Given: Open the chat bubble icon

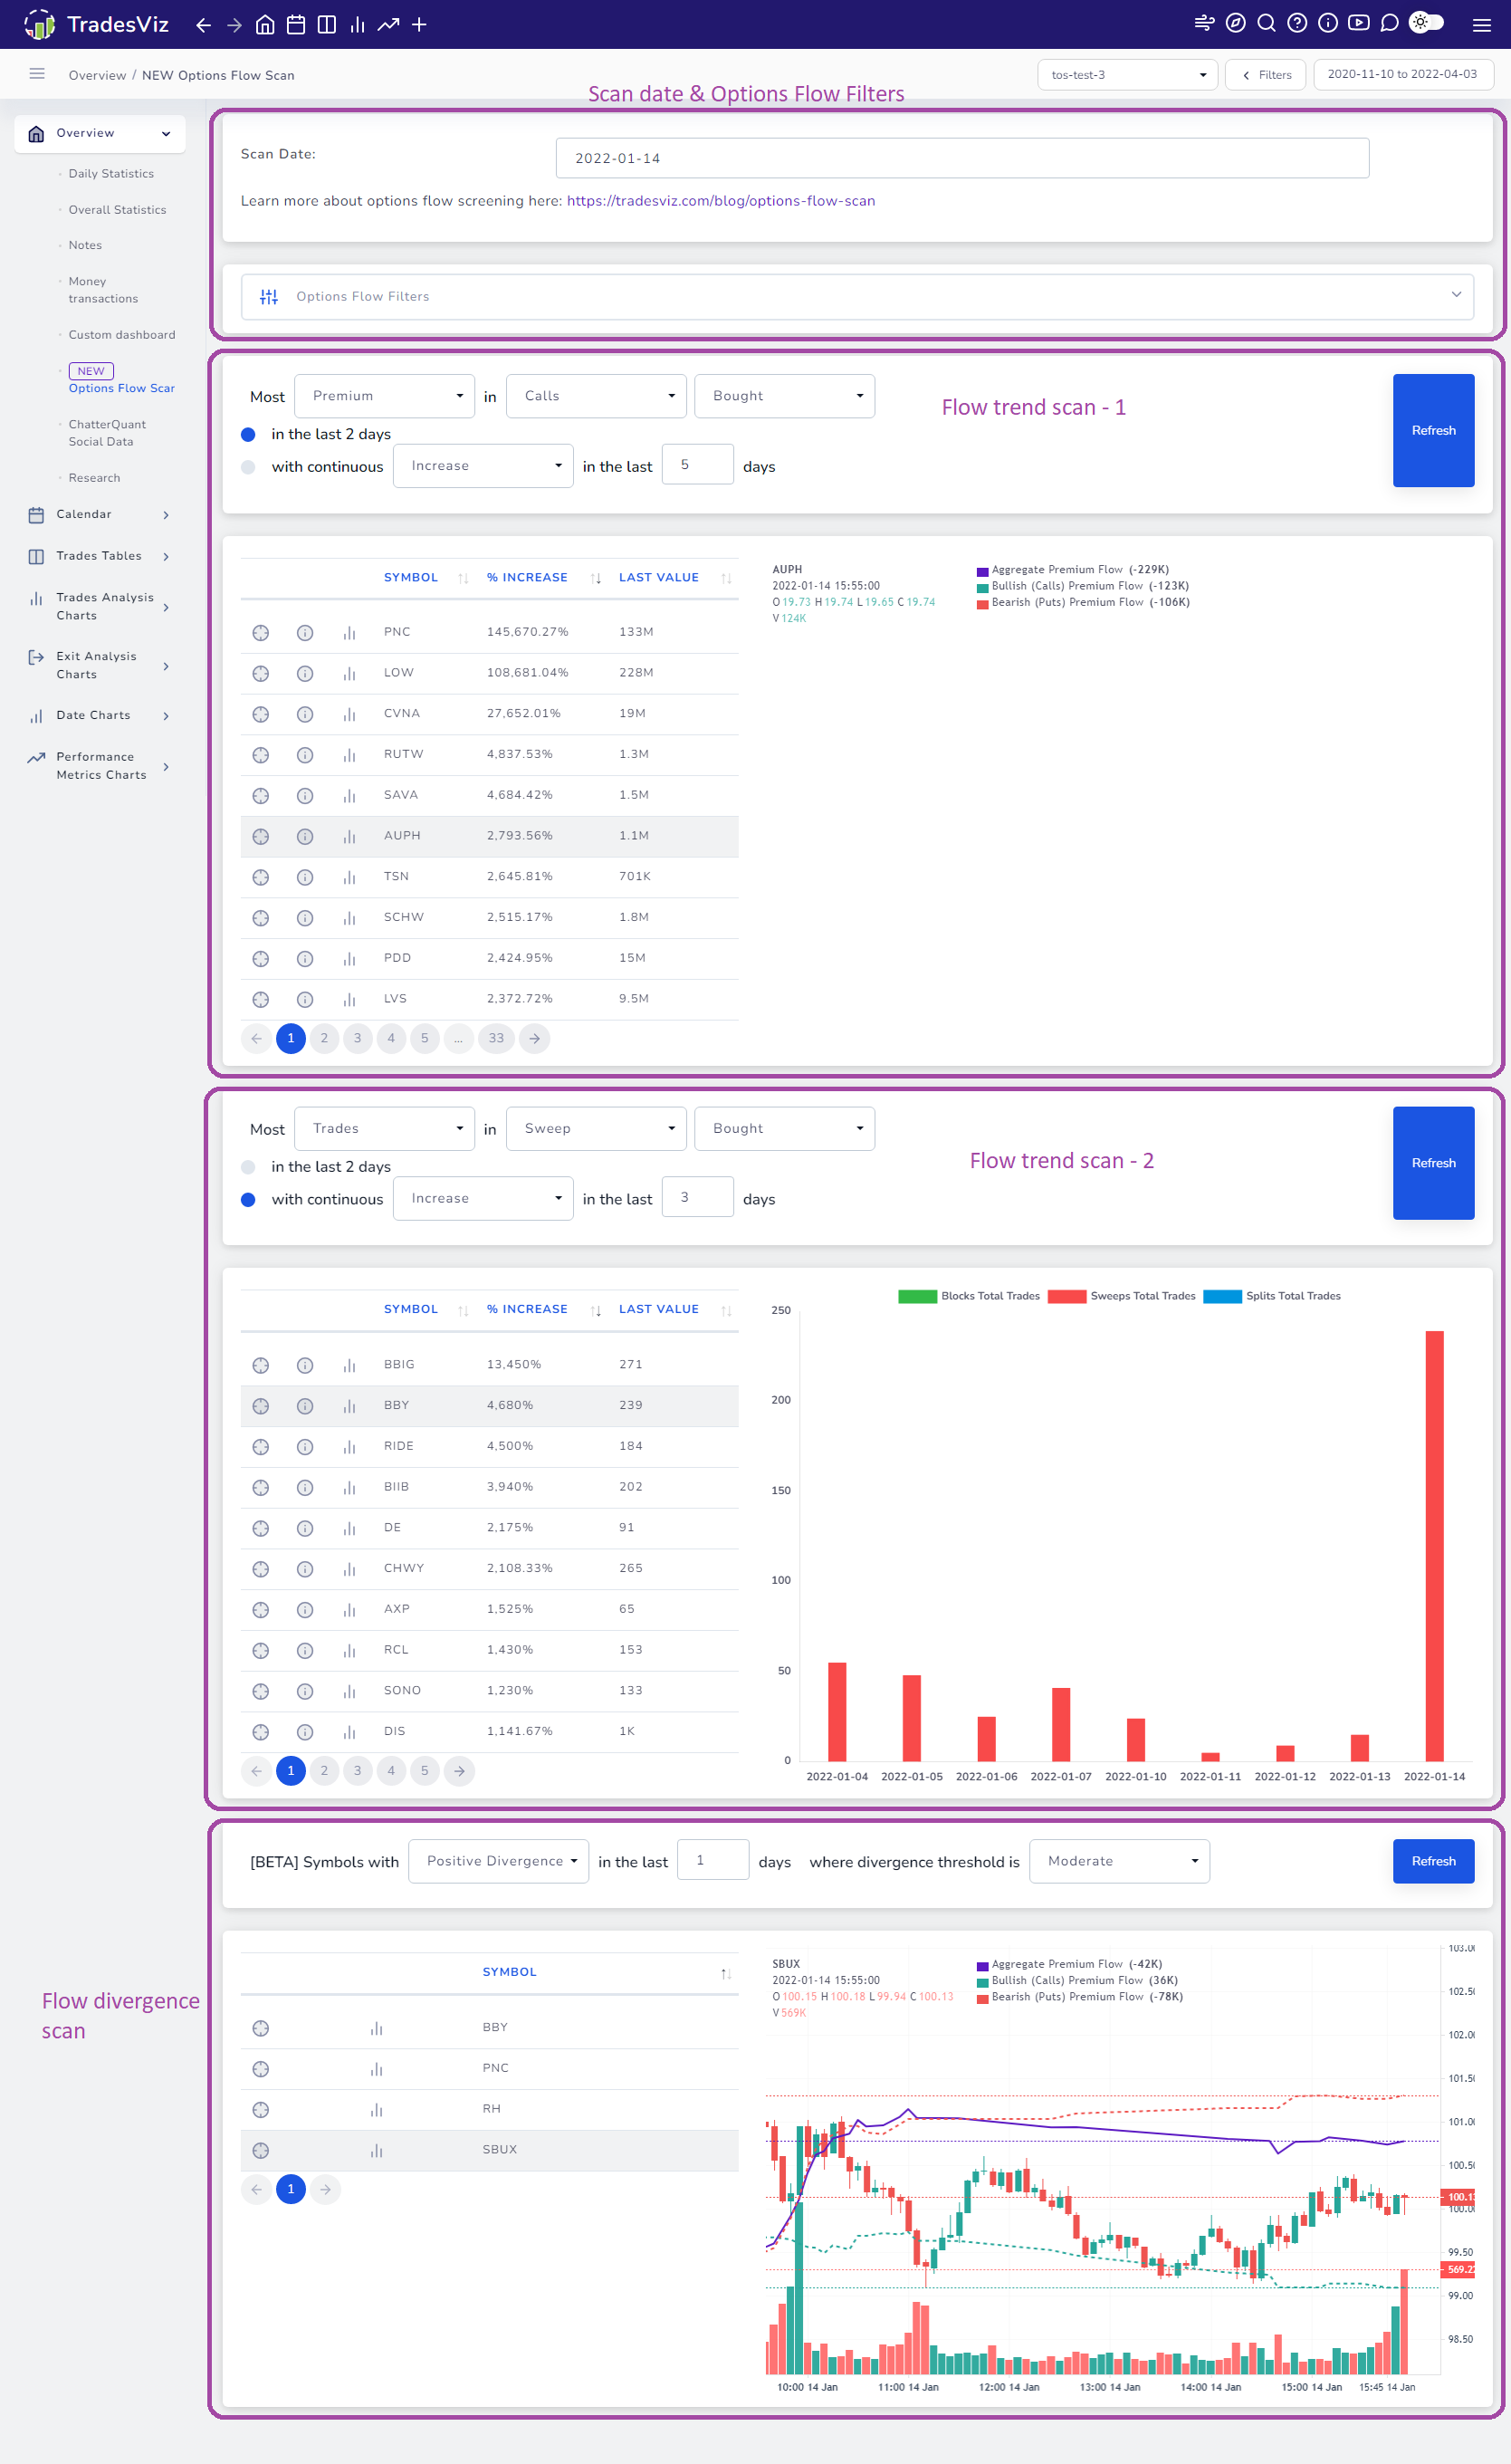Looking at the screenshot, I should coord(1389,23).
